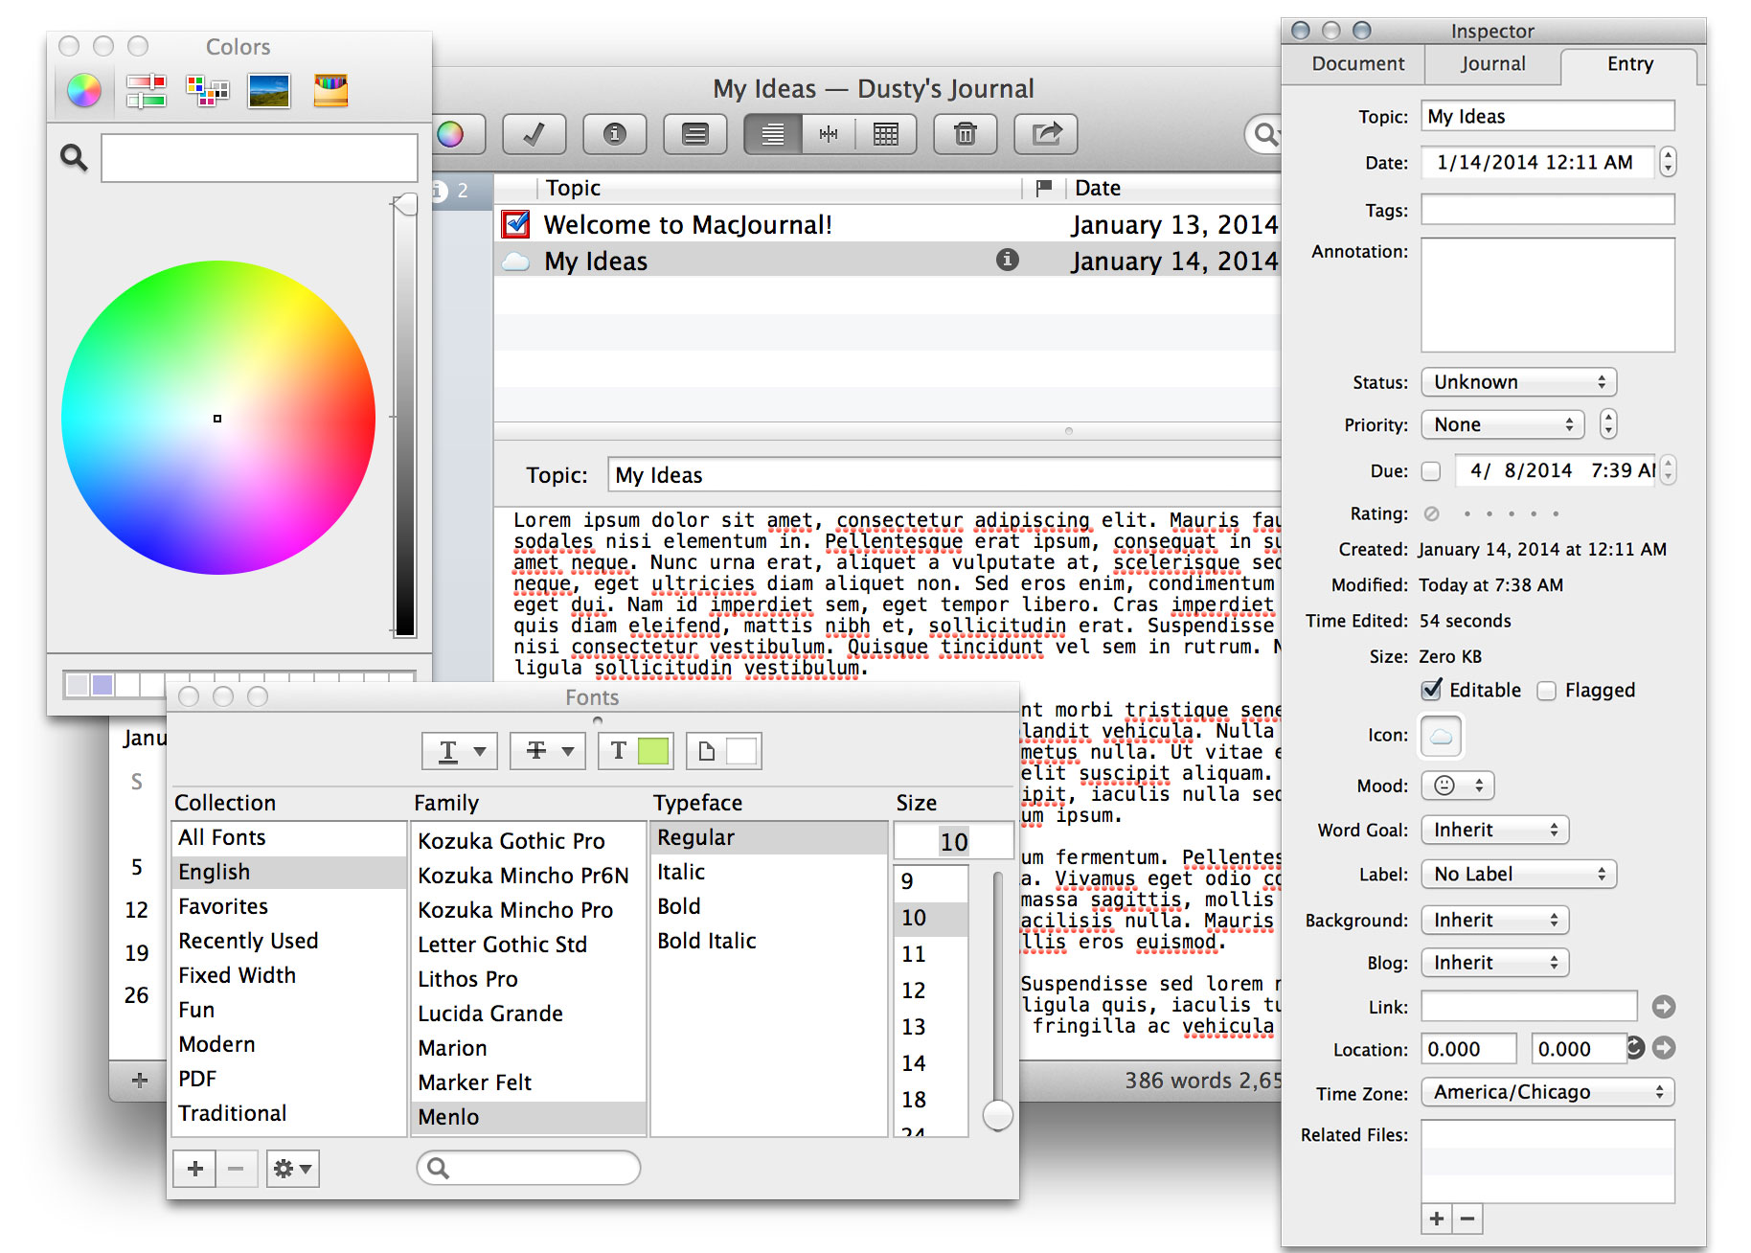Switch to the grid table view
The height and width of the screenshot is (1253, 1751).
886,134
